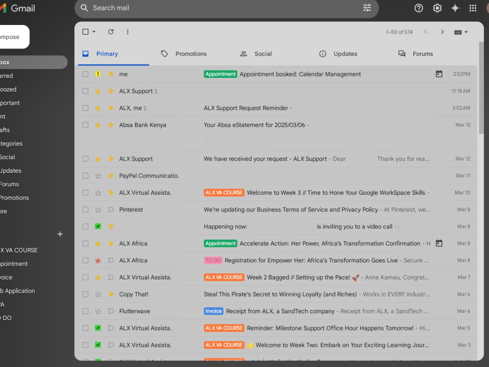The image size is (489, 367).
Task: Select the PayPal Communications email checkbox
Action: [85, 176]
